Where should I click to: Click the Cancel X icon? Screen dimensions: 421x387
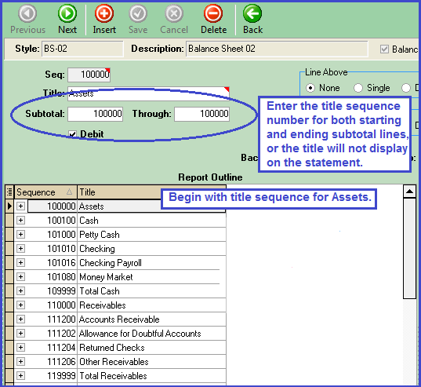(x=174, y=13)
